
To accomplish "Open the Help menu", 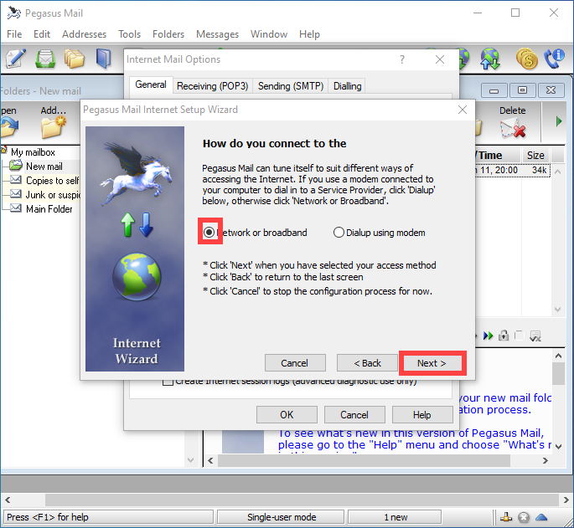I will click(x=309, y=34).
